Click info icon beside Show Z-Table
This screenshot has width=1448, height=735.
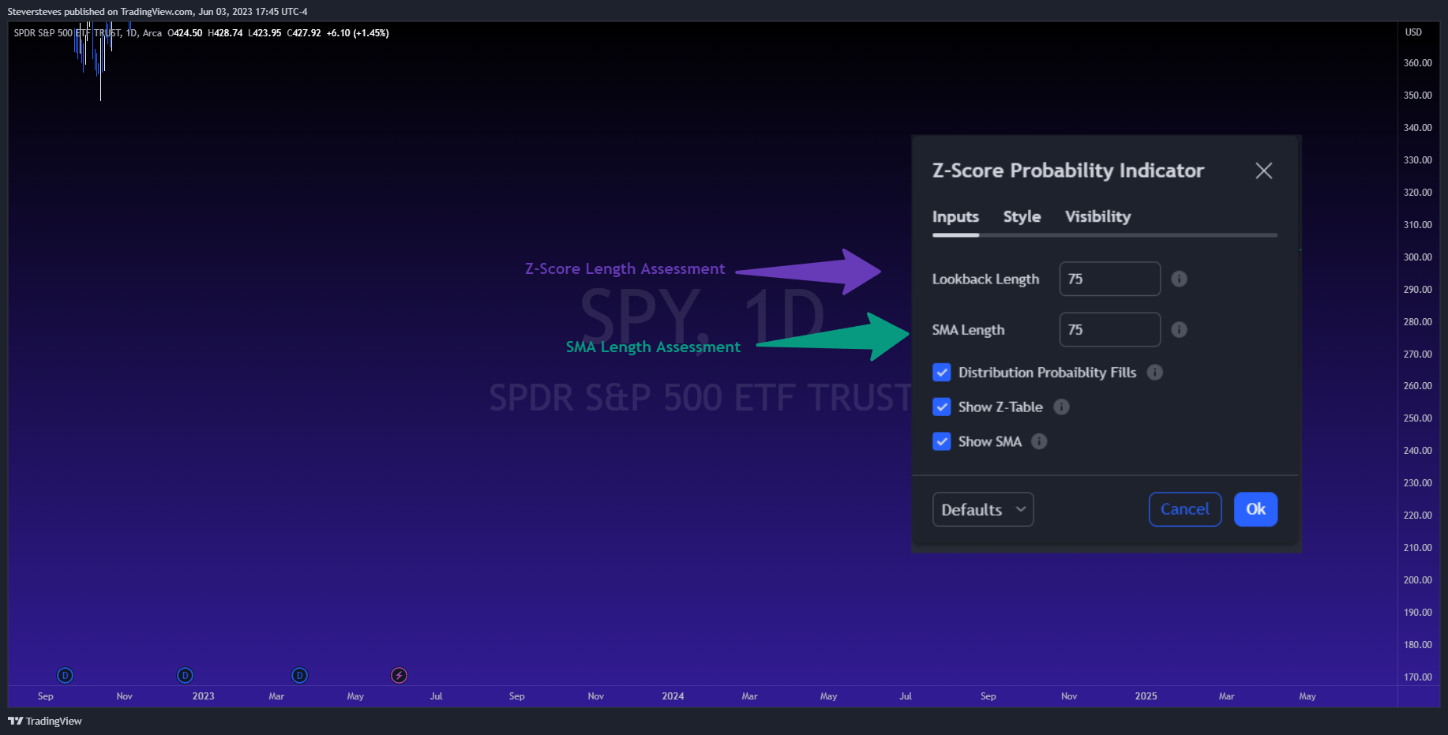[x=1061, y=407]
